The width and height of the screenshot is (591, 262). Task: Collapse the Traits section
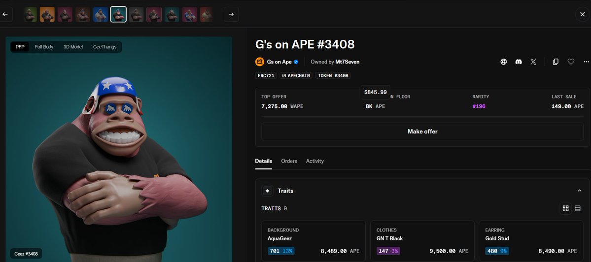tap(579, 191)
